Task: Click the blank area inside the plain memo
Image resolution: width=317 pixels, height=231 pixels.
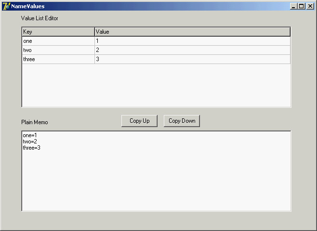Action: point(156,183)
